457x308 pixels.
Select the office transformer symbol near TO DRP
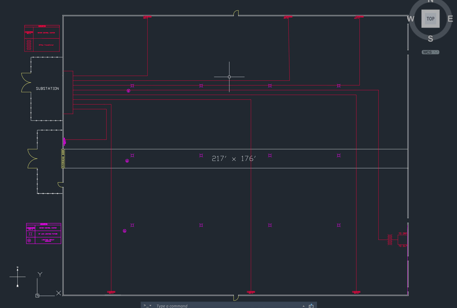click(390, 240)
